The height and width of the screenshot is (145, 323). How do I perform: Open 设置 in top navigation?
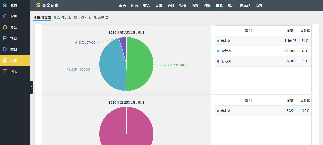pyautogui.click(x=259, y=5)
